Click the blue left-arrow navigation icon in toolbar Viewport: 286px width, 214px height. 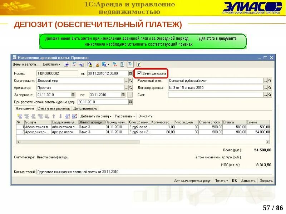tap(66, 64)
